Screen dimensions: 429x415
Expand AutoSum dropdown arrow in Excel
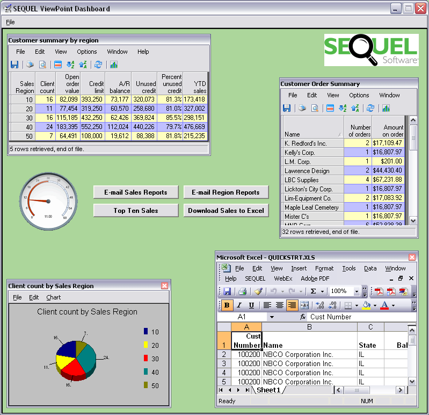(x=322, y=291)
